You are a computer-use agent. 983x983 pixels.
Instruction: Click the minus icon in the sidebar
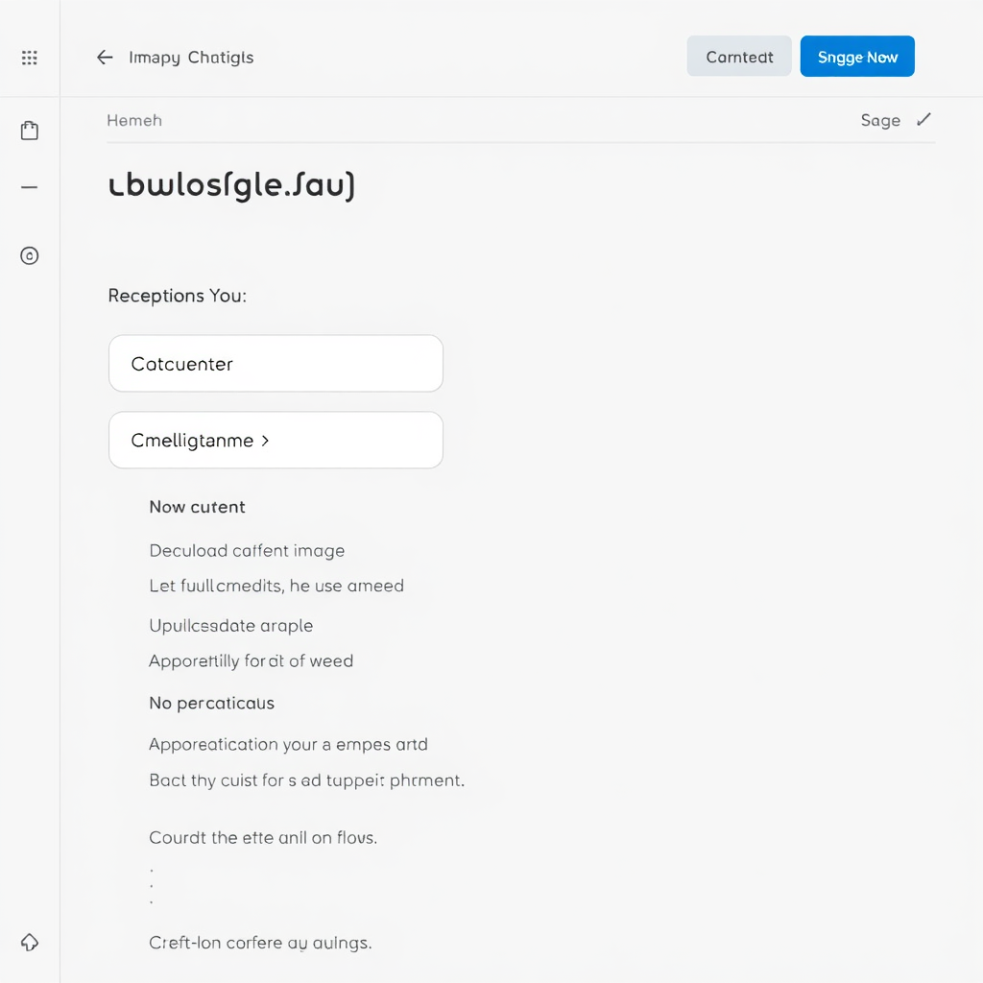[x=30, y=187]
